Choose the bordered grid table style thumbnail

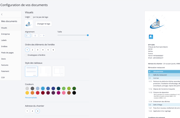[x=59, y=71]
